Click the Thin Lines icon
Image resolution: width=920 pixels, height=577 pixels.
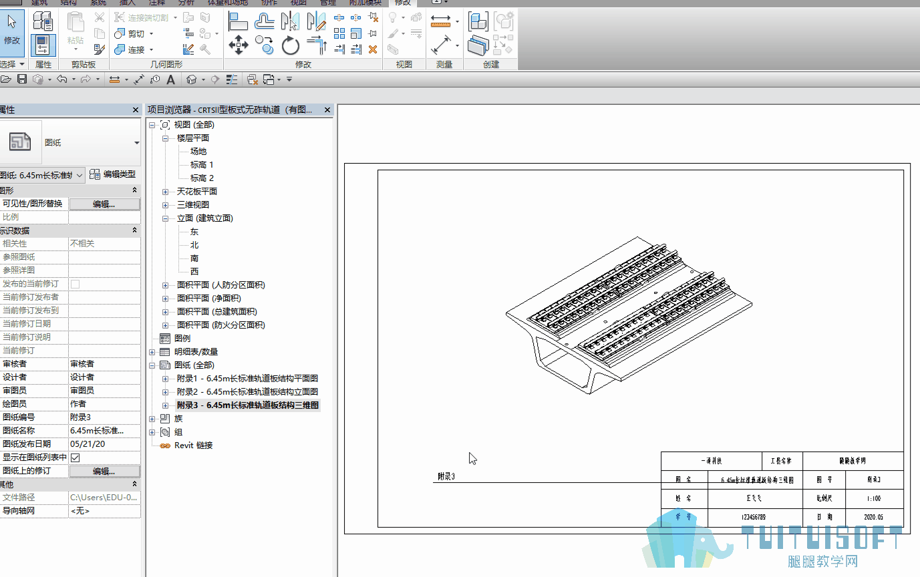[232, 79]
